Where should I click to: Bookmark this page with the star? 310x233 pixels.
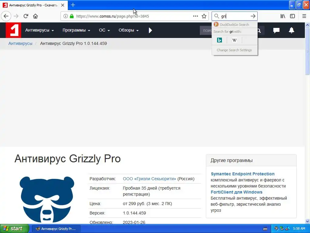pos(204,16)
